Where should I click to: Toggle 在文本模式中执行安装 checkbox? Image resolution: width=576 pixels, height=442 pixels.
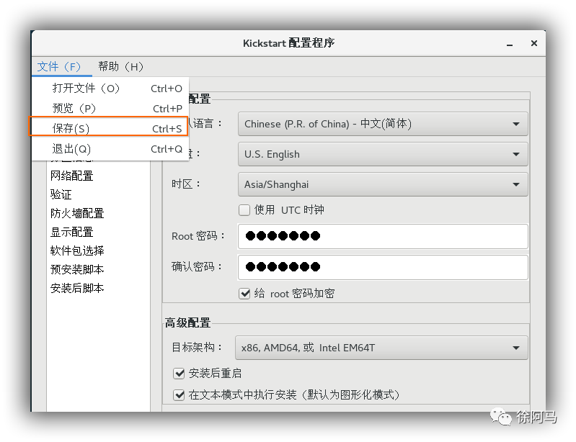(x=179, y=395)
